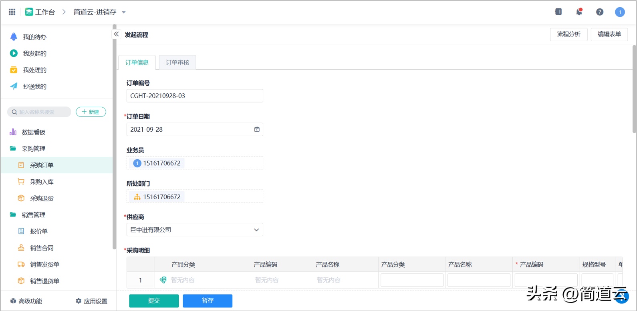Switch to 订单信息 tab

point(137,62)
